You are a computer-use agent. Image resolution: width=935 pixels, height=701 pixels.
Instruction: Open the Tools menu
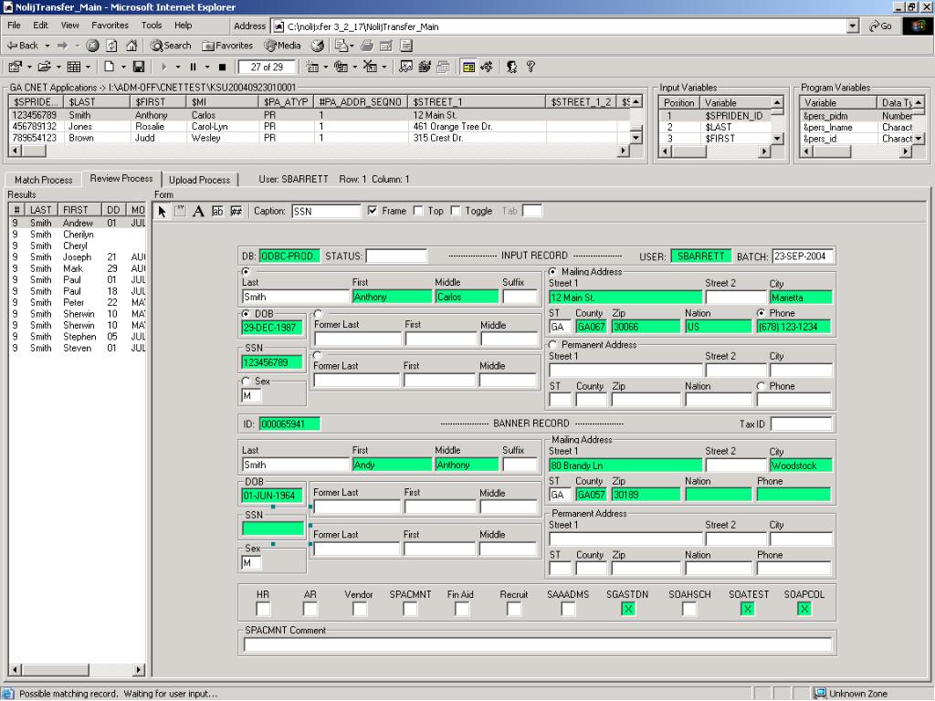(152, 25)
